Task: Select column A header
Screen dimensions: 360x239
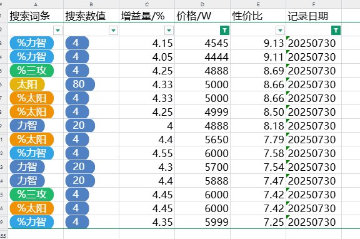Action: [x=36, y=4]
